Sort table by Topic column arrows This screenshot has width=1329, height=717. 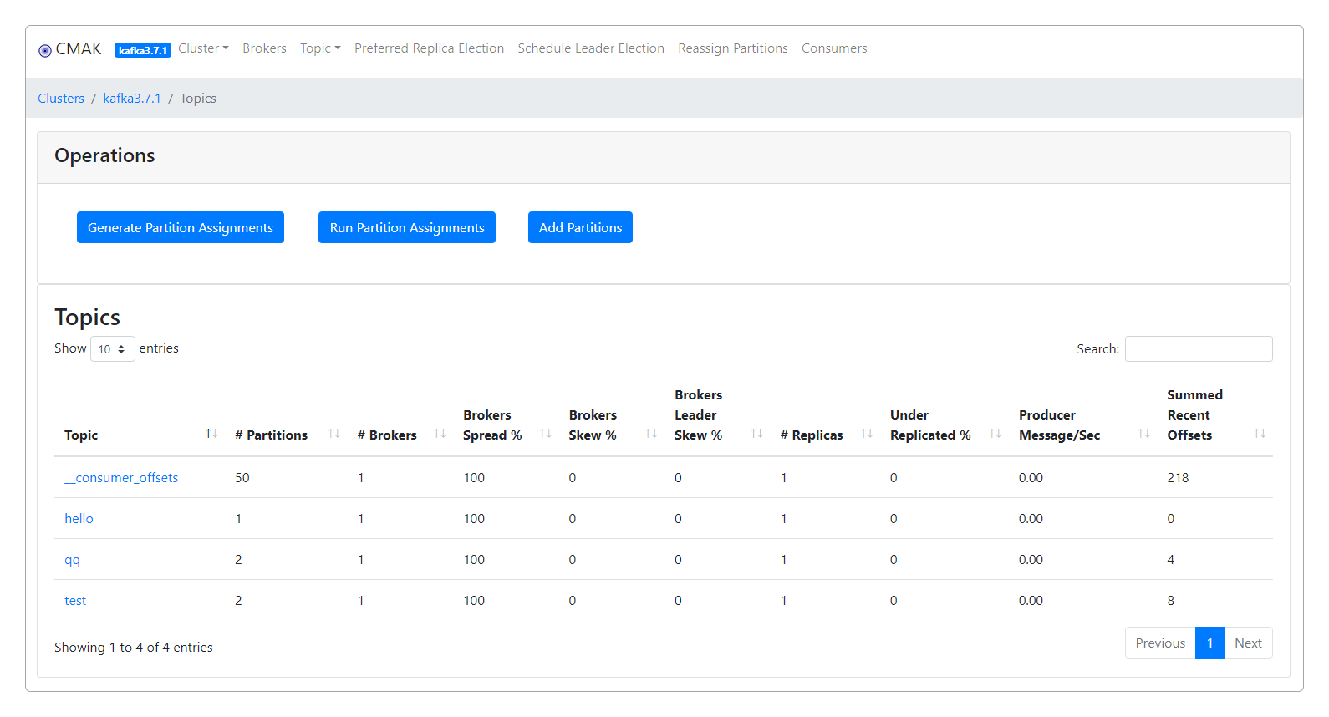pos(211,434)
